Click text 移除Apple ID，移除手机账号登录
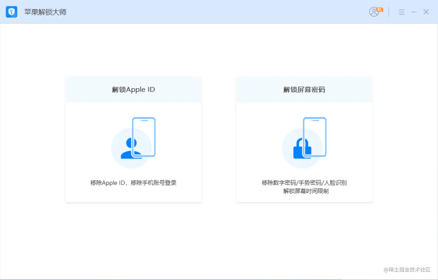The width and height of the screenshot is (438, 280). pos(134,183)
